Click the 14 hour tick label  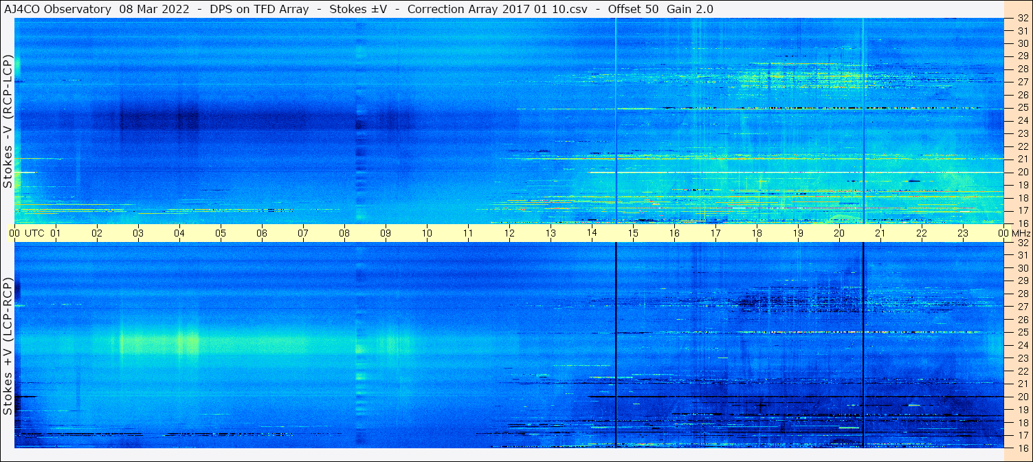pyautogui.click(x=592, y=233)
